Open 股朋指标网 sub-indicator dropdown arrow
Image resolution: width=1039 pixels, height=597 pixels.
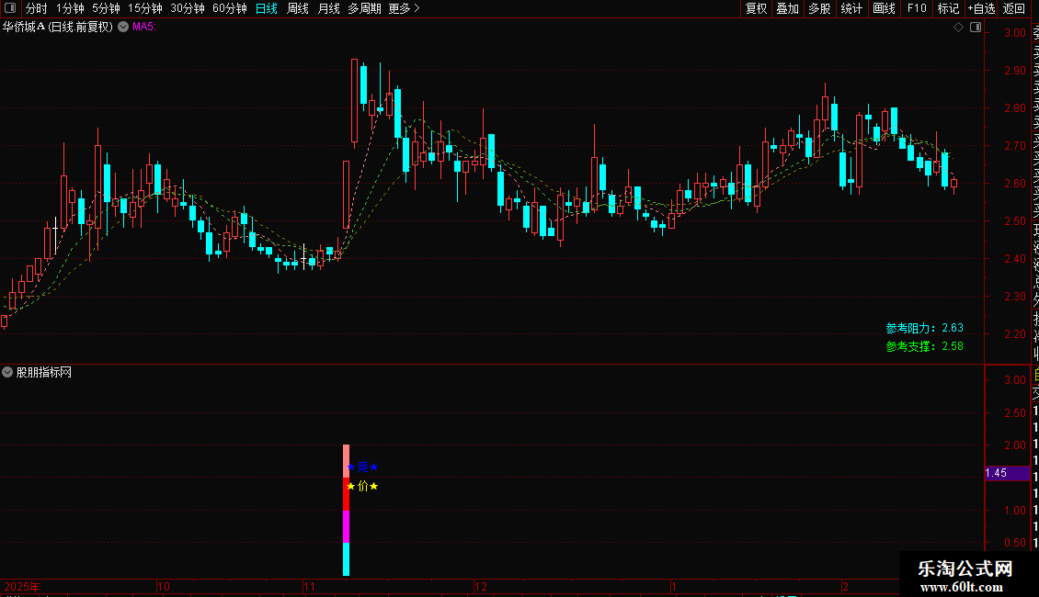pyautogui.click(x=7, y=373)
